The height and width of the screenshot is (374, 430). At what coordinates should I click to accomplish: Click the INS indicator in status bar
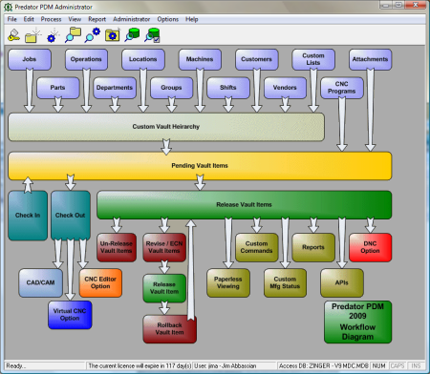(x=416, y=366)
